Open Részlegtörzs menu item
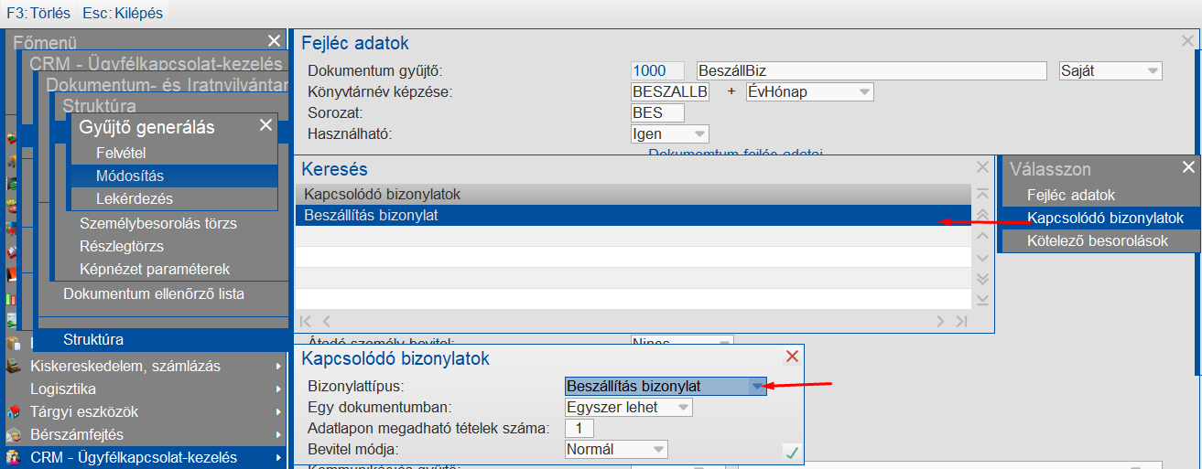This screenshot has width=1202, height=469. tap(122, 247)
